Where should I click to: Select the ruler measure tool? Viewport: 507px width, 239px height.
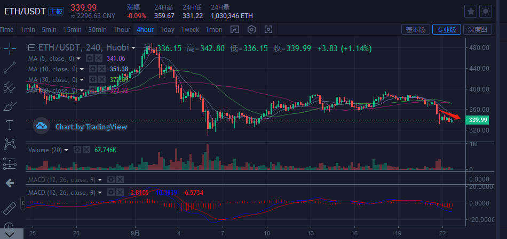(x=10, y=208)
